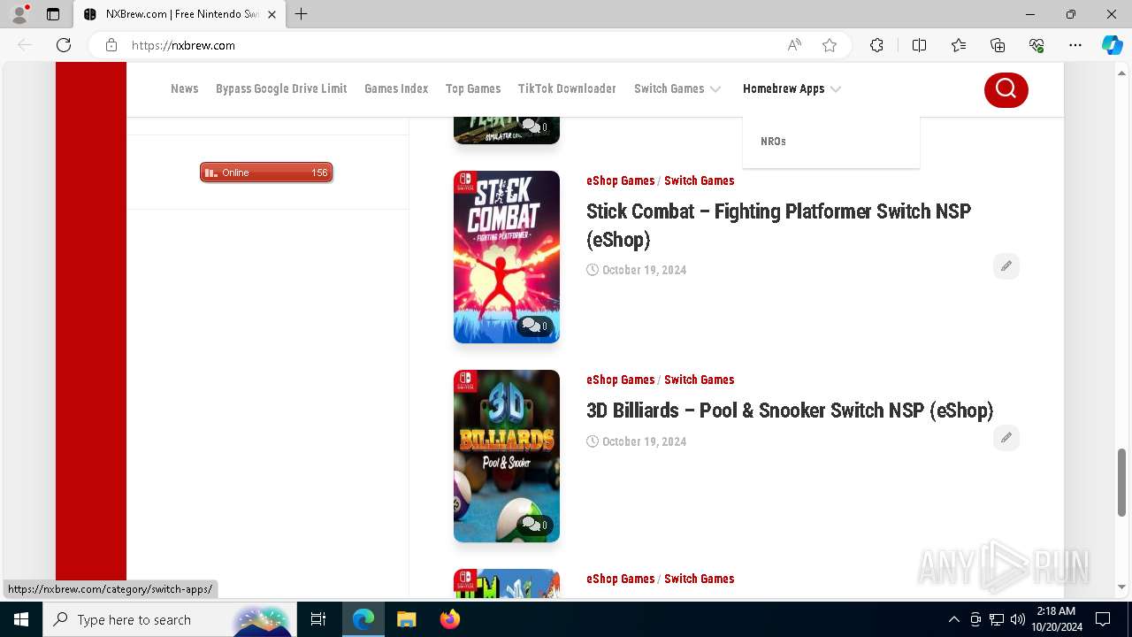1132x637 pixels.
Task: Click October 19, 2024 date under 3D Billiards
Action: coord(644,441)
